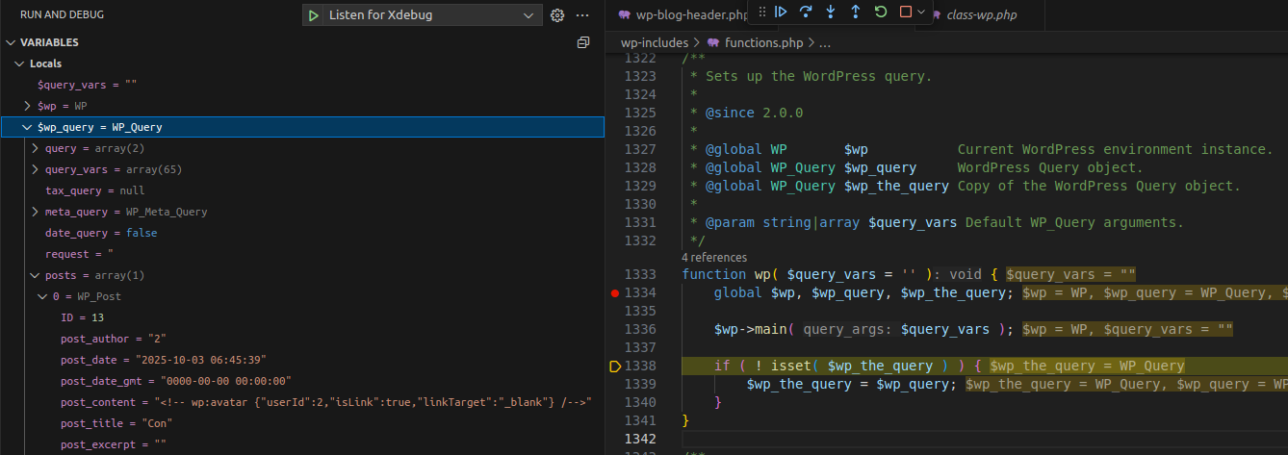Screen dimensions: 1288x455
Task: Click the 4 references code lens link
Action: tap(713, 257)
